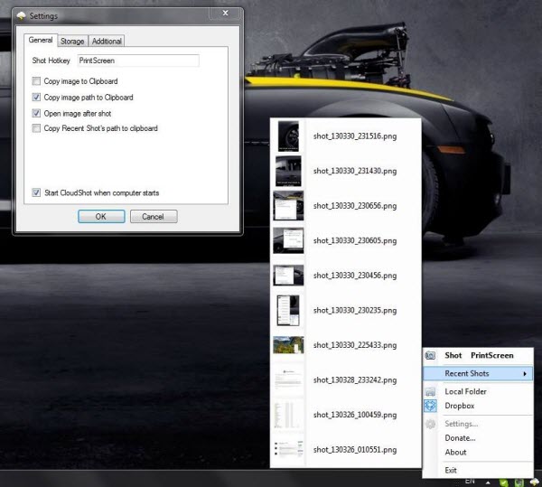
Task: Disable Open image after shot option
Action: (x=35, y=113)
